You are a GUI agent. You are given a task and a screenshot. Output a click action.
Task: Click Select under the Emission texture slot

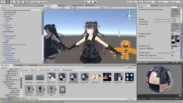coord(177,43)
